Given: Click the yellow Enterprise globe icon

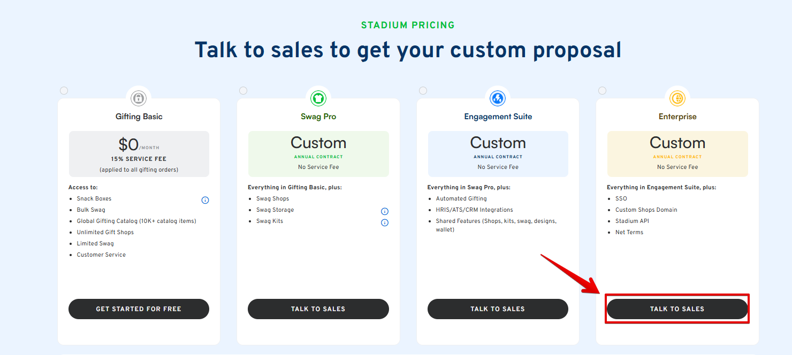Looking at the screenshot, I should (x=677, y=98).
